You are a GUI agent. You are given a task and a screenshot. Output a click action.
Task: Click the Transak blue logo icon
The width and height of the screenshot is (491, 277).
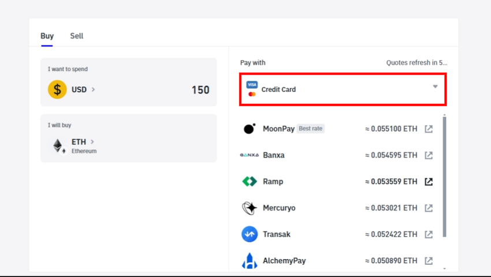point(250,234)
